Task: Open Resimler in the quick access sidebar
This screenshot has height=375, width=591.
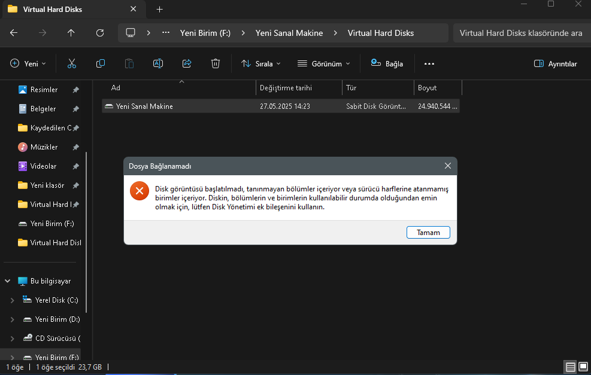Action: coord(44,90)
